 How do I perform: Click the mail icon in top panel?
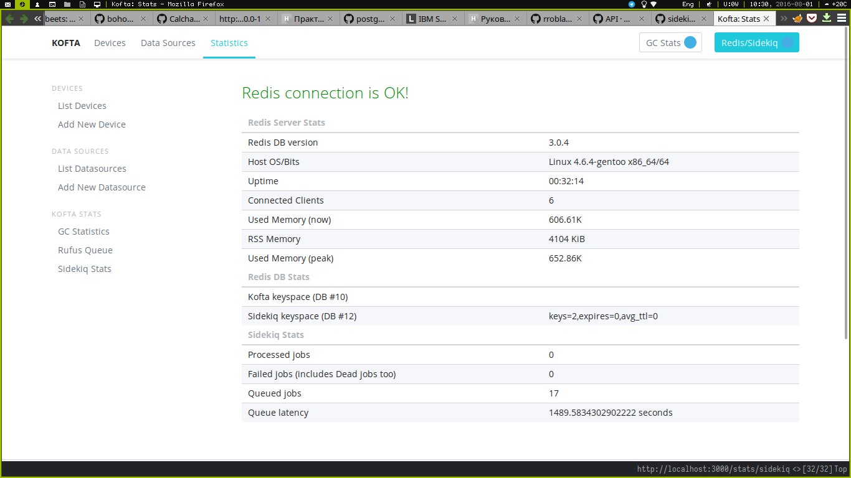pos(7,4)
